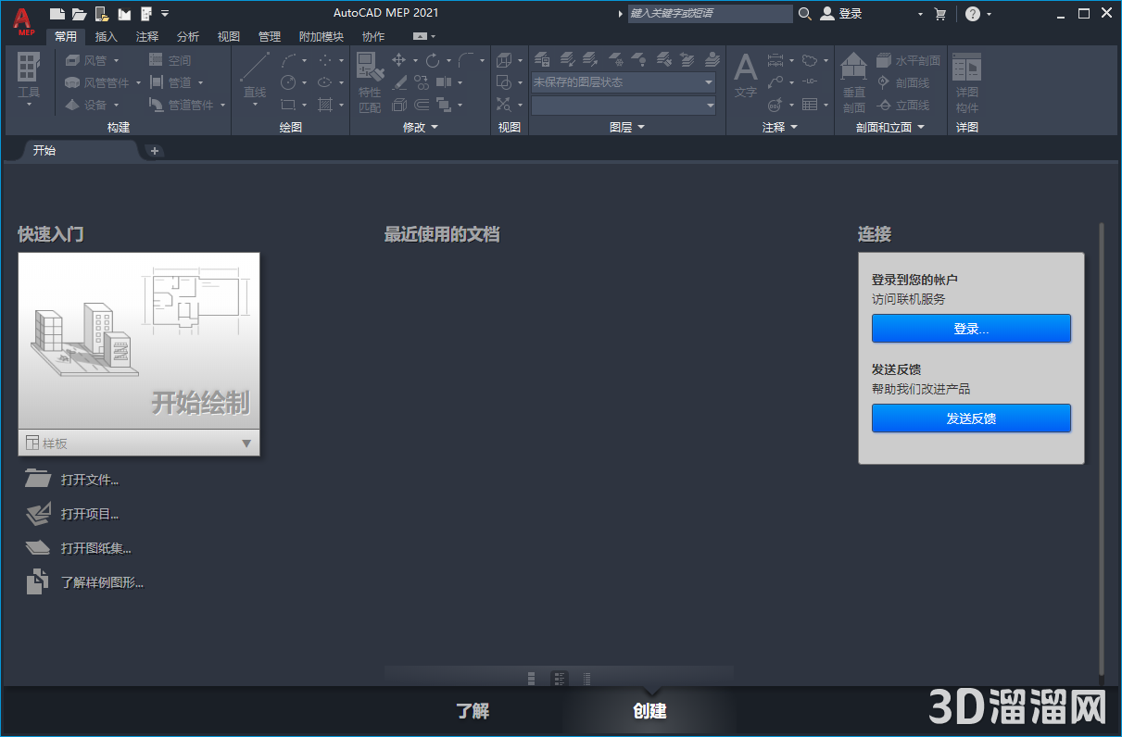Switch to the 协作 ribbon tab
The image size is (1122, 737).
tap(373, 37)
